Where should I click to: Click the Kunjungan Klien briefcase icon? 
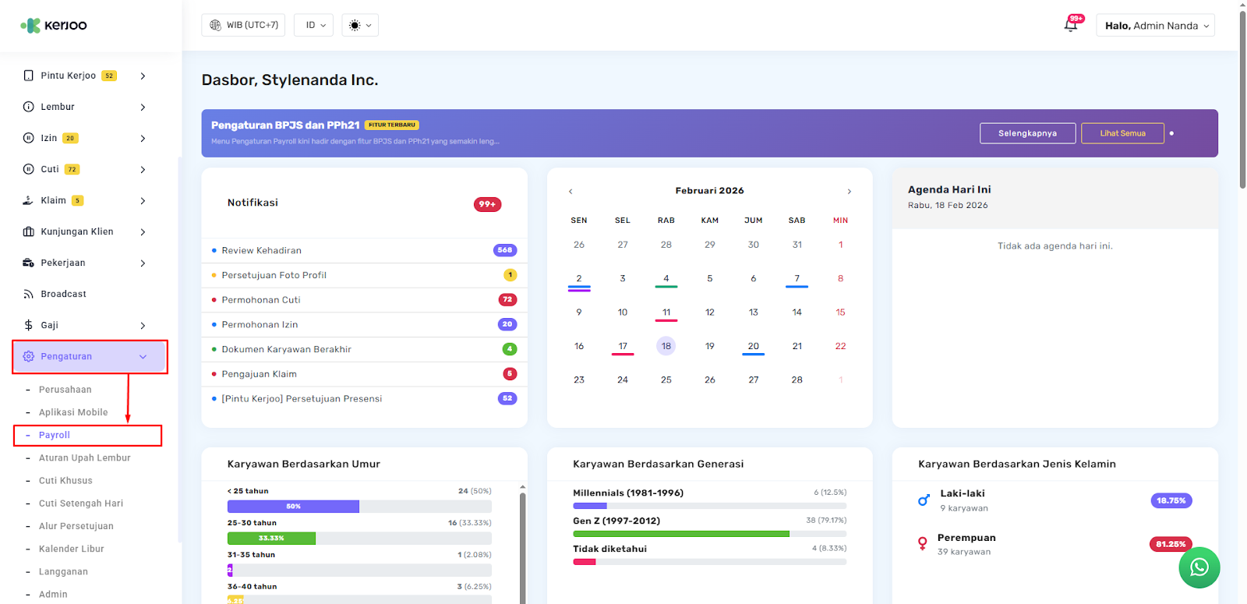pos(29,231)
